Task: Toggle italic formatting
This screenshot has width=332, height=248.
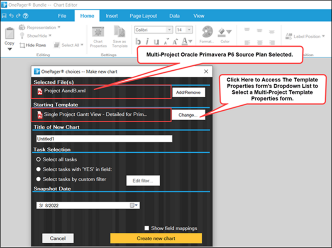Action: pyautogui.click(x=147, y=42)
